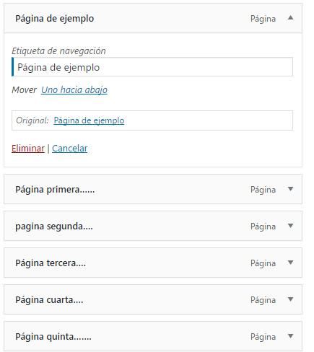Screen dimensions: 314x352
Task: Select the Página quinta title bar
Action: tap(153, 336)
